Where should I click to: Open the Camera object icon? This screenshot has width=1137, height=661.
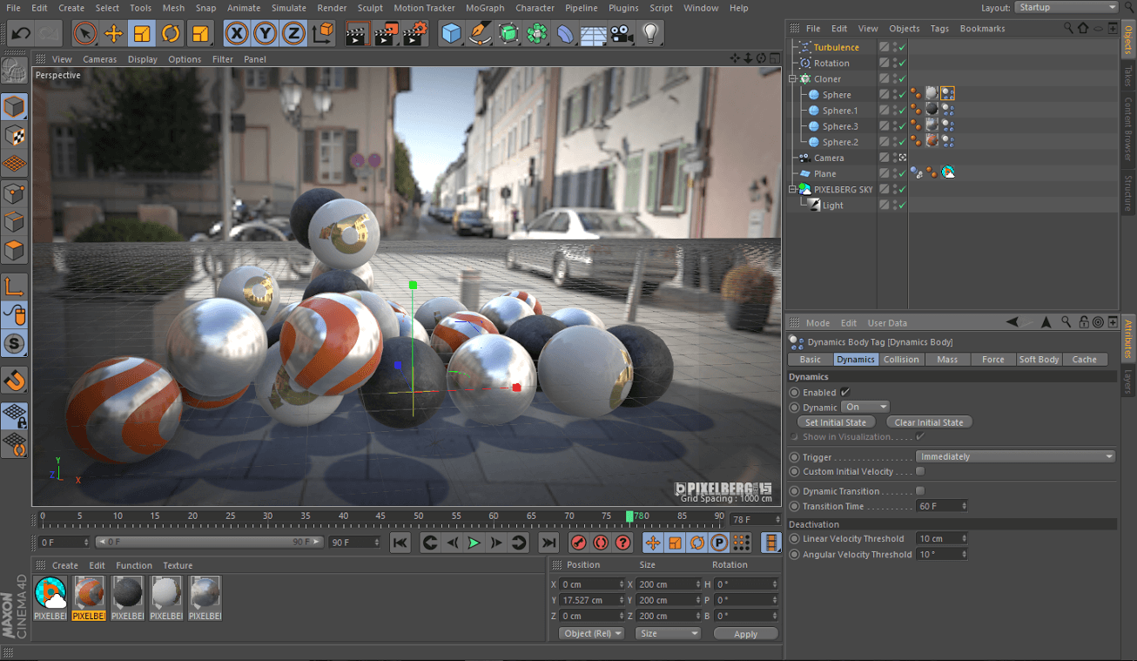point(621,34)
